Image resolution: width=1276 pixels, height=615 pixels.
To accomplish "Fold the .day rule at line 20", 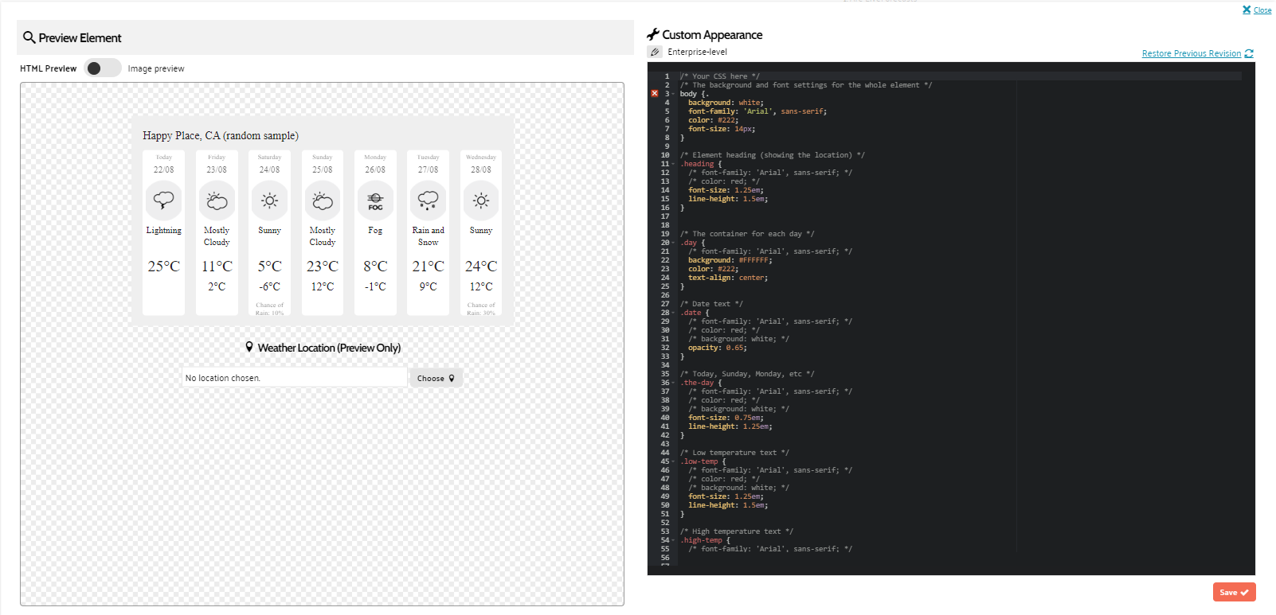I will click(674, 243).
